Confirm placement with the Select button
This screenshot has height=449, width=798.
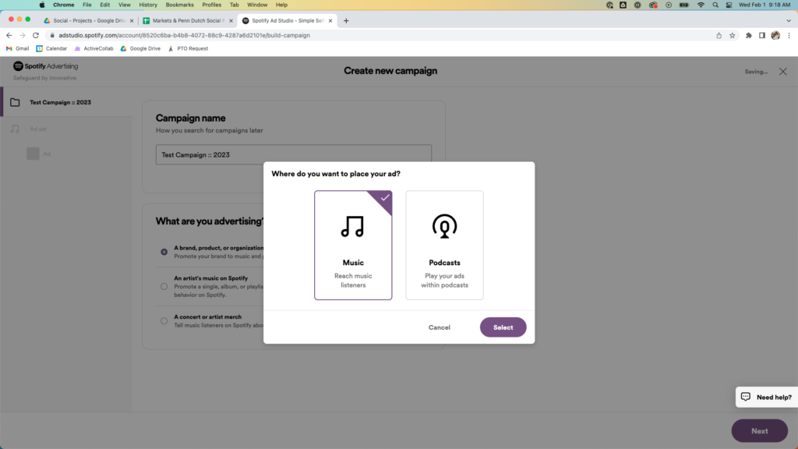[x=503, y=327]
